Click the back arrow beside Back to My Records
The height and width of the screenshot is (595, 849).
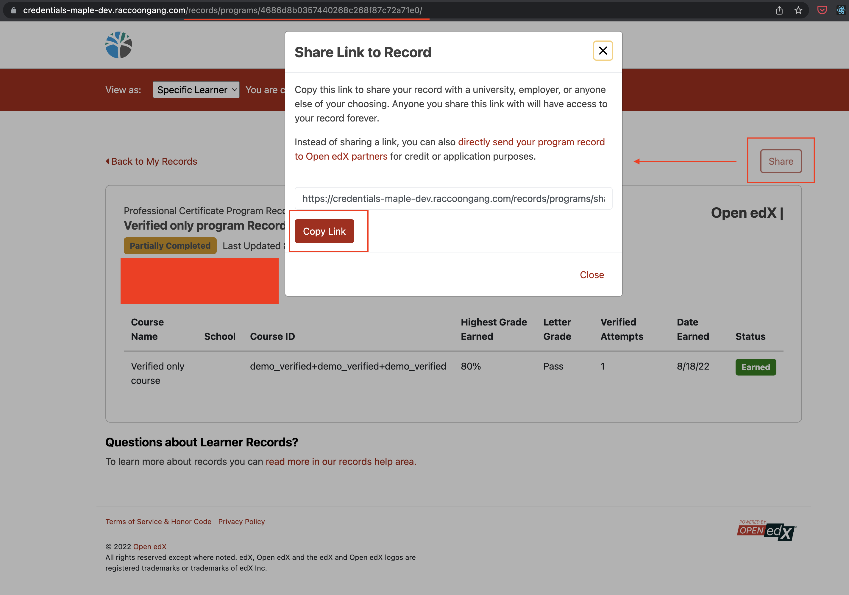click(107, 161)
